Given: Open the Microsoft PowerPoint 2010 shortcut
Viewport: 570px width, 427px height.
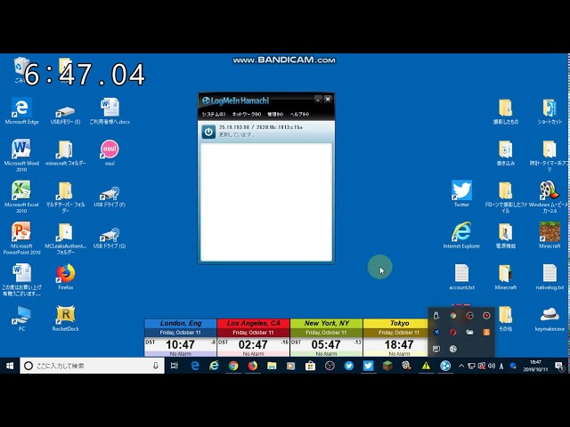Looking at the screenshot, I should click(x=21, y=238).
